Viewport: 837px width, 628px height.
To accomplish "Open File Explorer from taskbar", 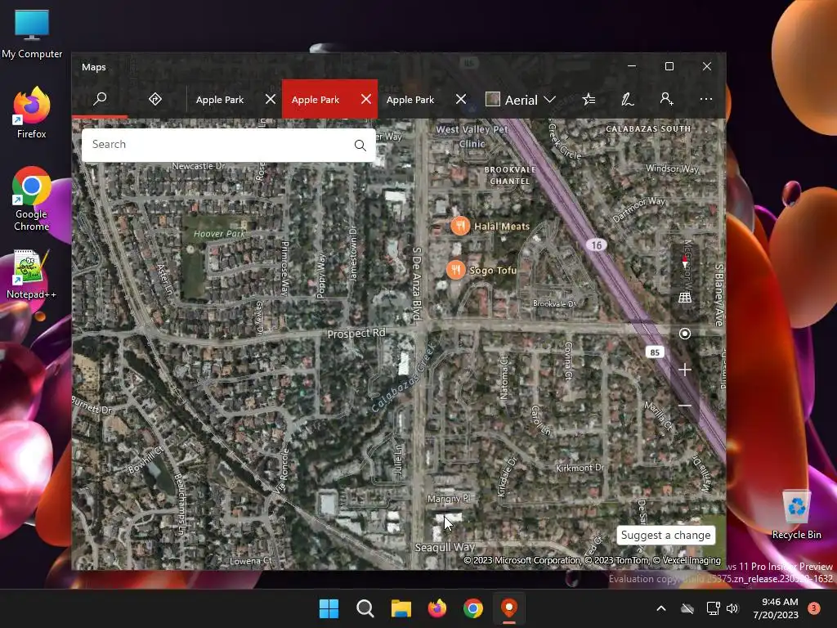I will pyautogui.click(x=401, y=608).
